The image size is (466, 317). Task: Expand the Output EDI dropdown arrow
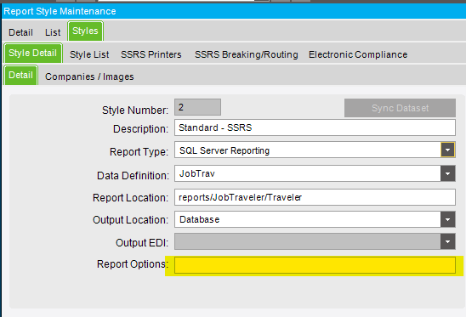(x=447, y=241)
